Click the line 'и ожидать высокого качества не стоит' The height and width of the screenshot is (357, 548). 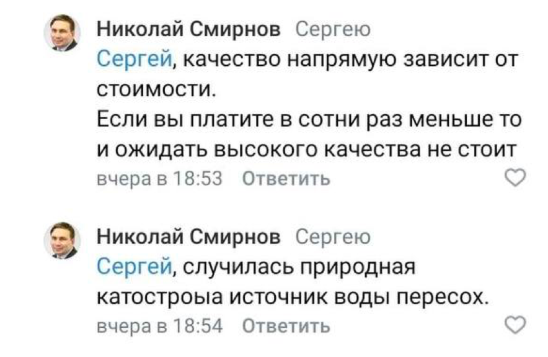point(307,150)
